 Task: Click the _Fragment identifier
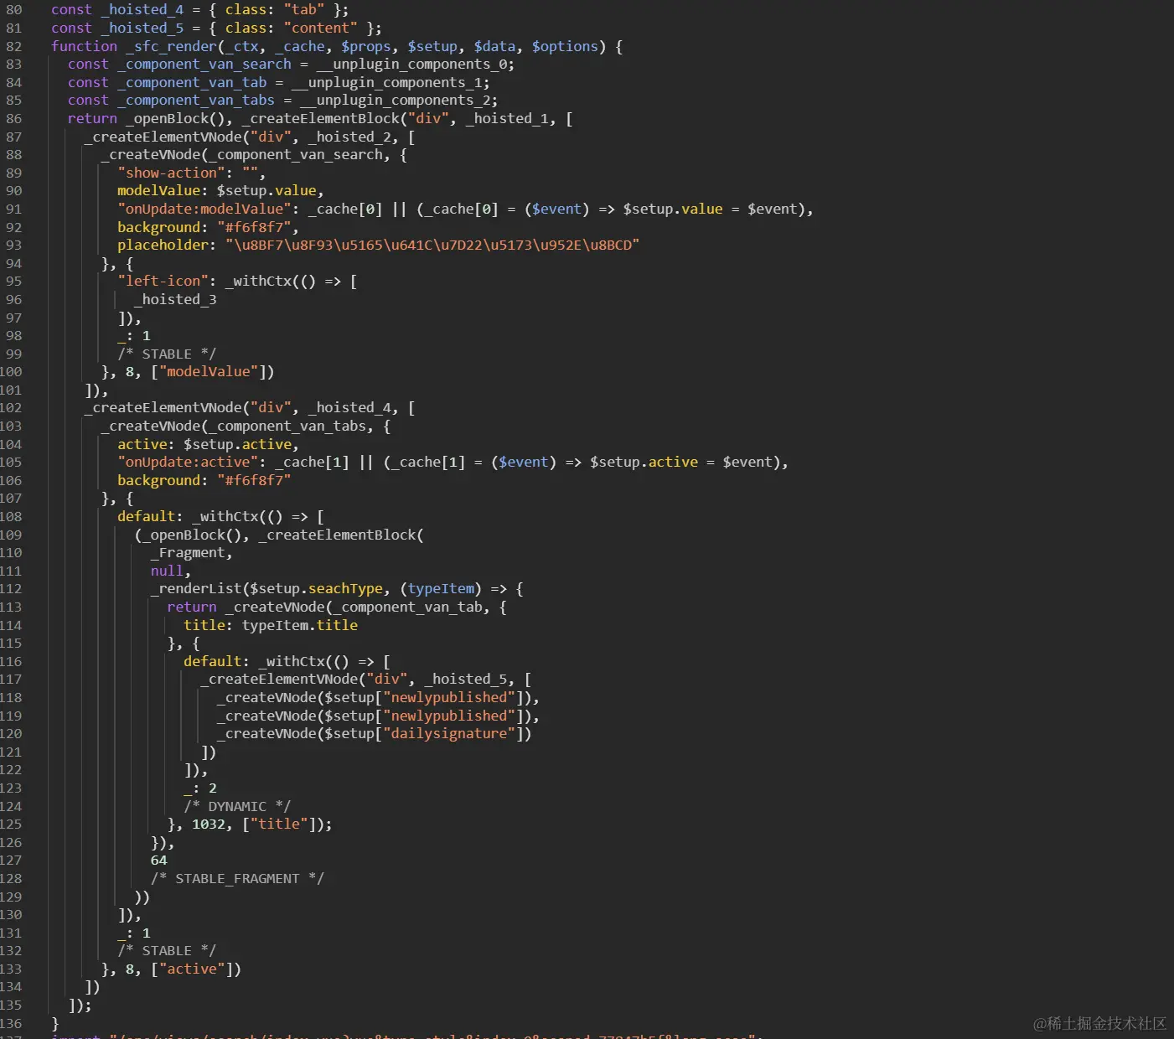tap(188, 553)
